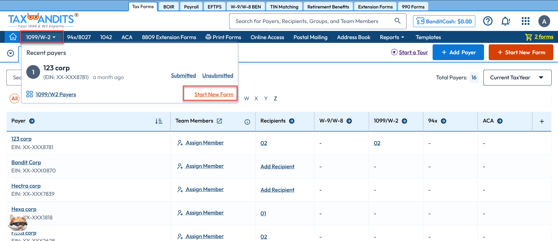Open the Bandit Corp payer link
The width and height of the screenshot is (558, 241).
pos(26,162)
